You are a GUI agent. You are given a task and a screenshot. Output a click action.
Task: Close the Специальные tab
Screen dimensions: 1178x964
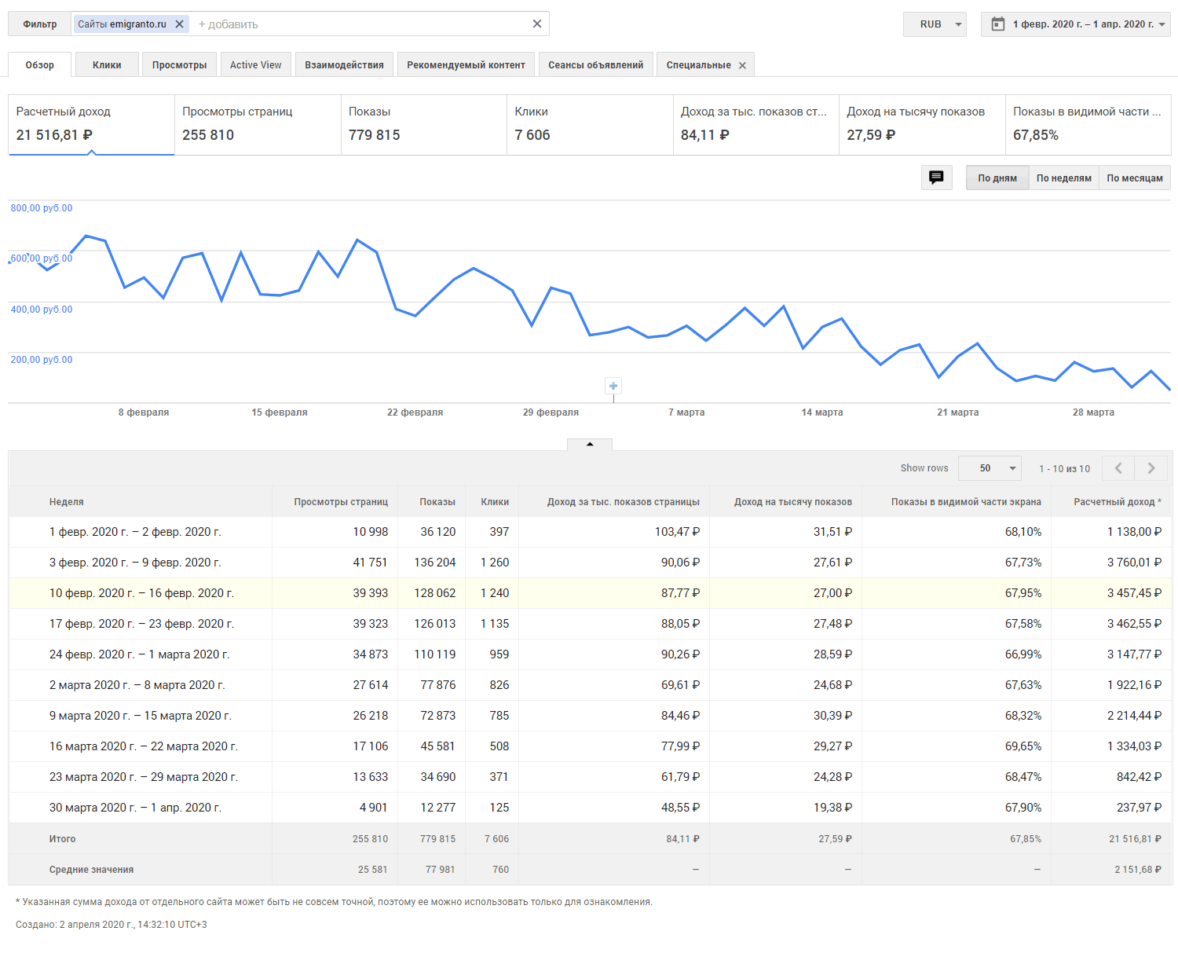point(742,65)
